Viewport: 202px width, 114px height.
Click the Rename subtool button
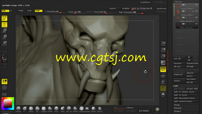tap(179, 64)
